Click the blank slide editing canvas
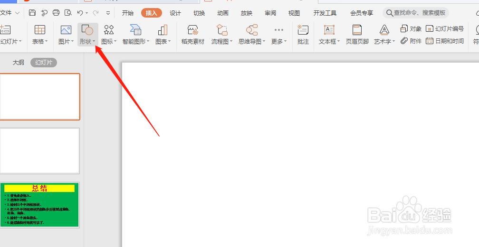The height and width of the screenshot is (247, 479). tap(301, 155)
